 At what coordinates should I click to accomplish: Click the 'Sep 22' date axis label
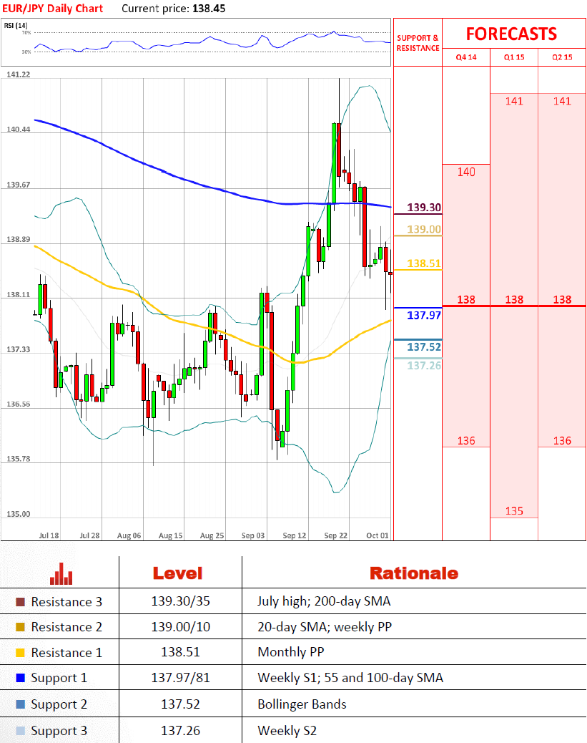pos(335,535)
